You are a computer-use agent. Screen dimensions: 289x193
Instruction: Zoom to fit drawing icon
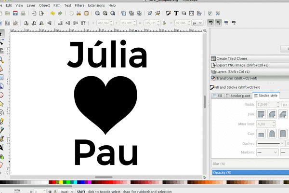point(105,14)
